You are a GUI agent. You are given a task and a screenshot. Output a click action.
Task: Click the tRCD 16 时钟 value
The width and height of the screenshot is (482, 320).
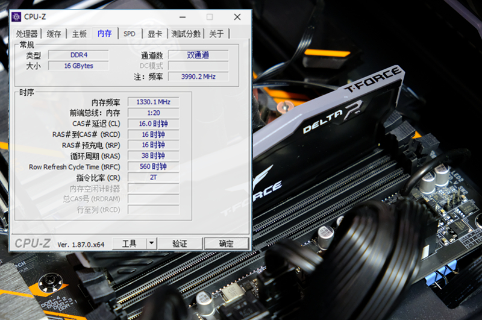coord(154,134)
